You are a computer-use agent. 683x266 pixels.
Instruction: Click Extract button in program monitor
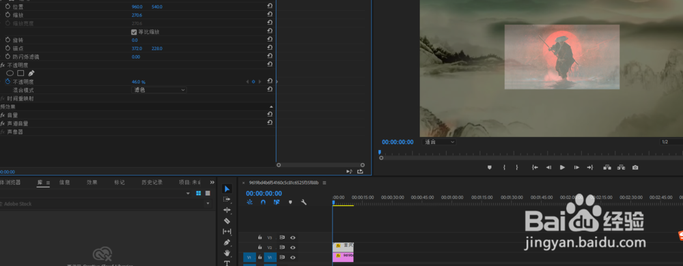pos(621,167)
